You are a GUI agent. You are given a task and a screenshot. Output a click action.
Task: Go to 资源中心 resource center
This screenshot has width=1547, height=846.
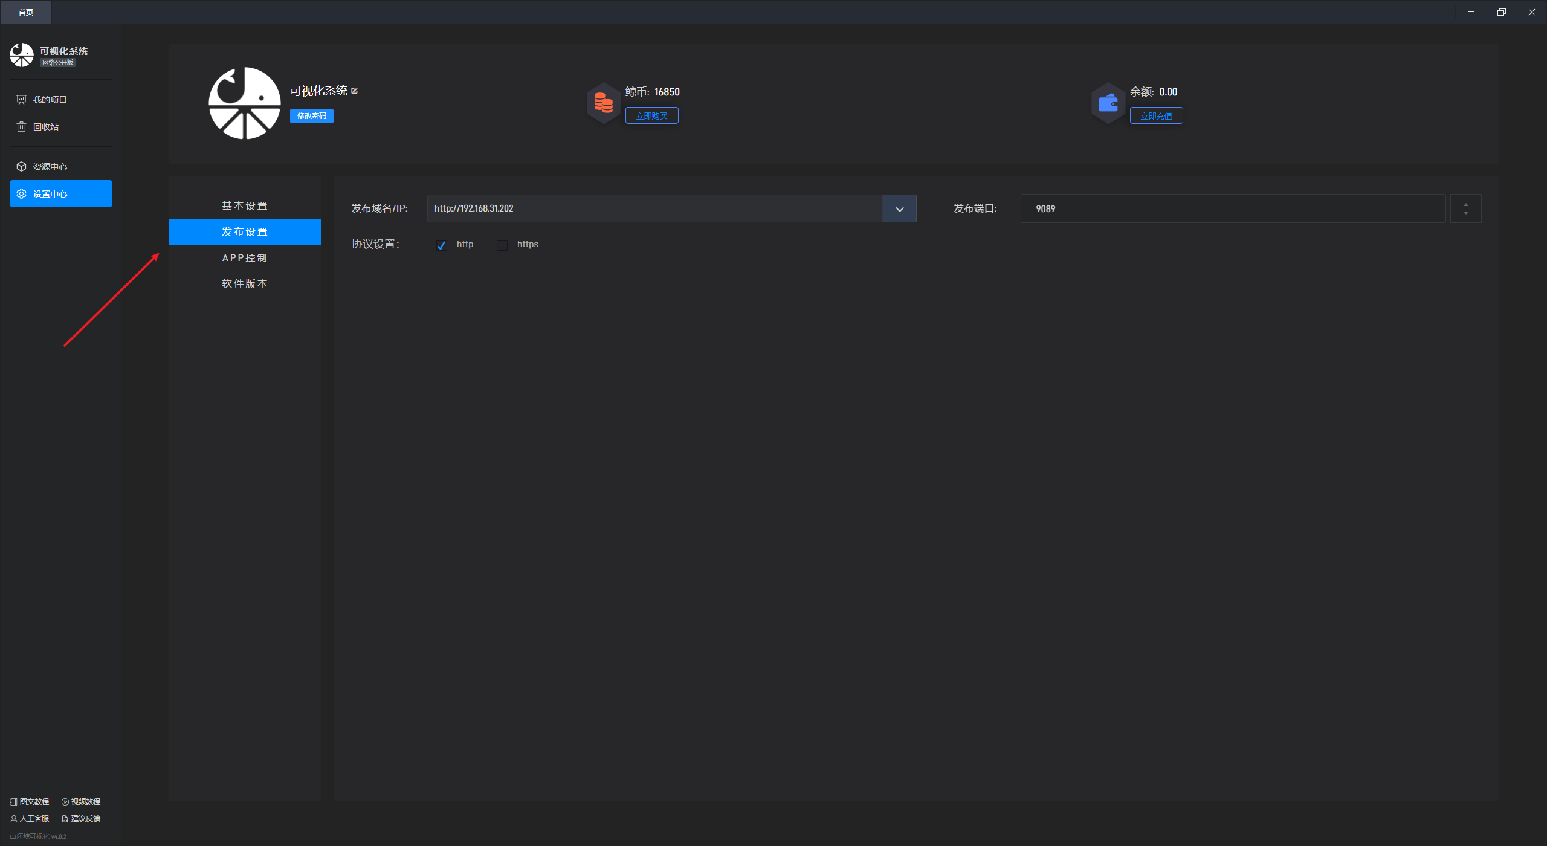click(50, 167)
